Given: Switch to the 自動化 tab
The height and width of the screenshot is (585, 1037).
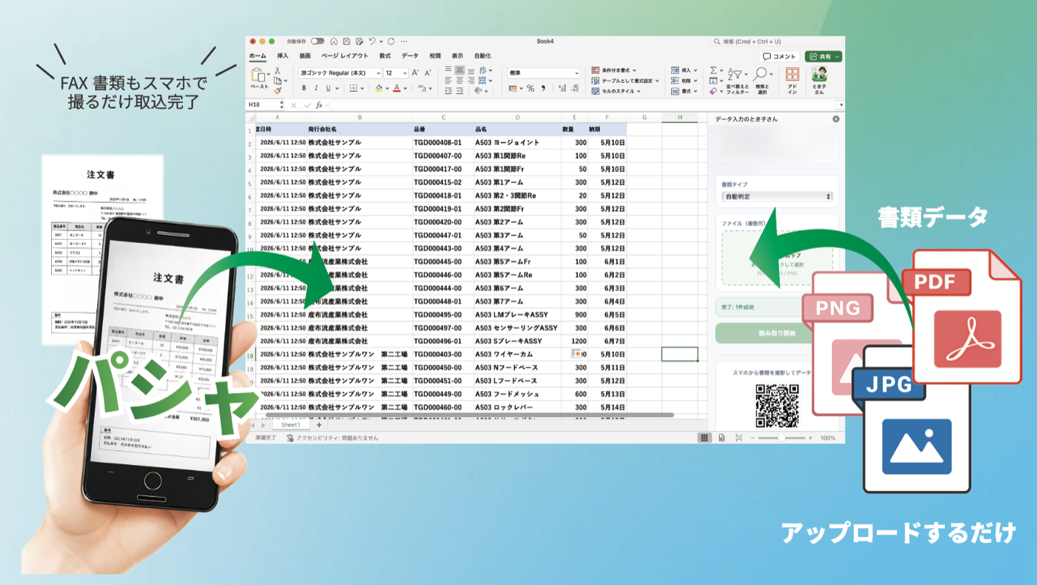Looking at the screenshot, I should point(482,56).
